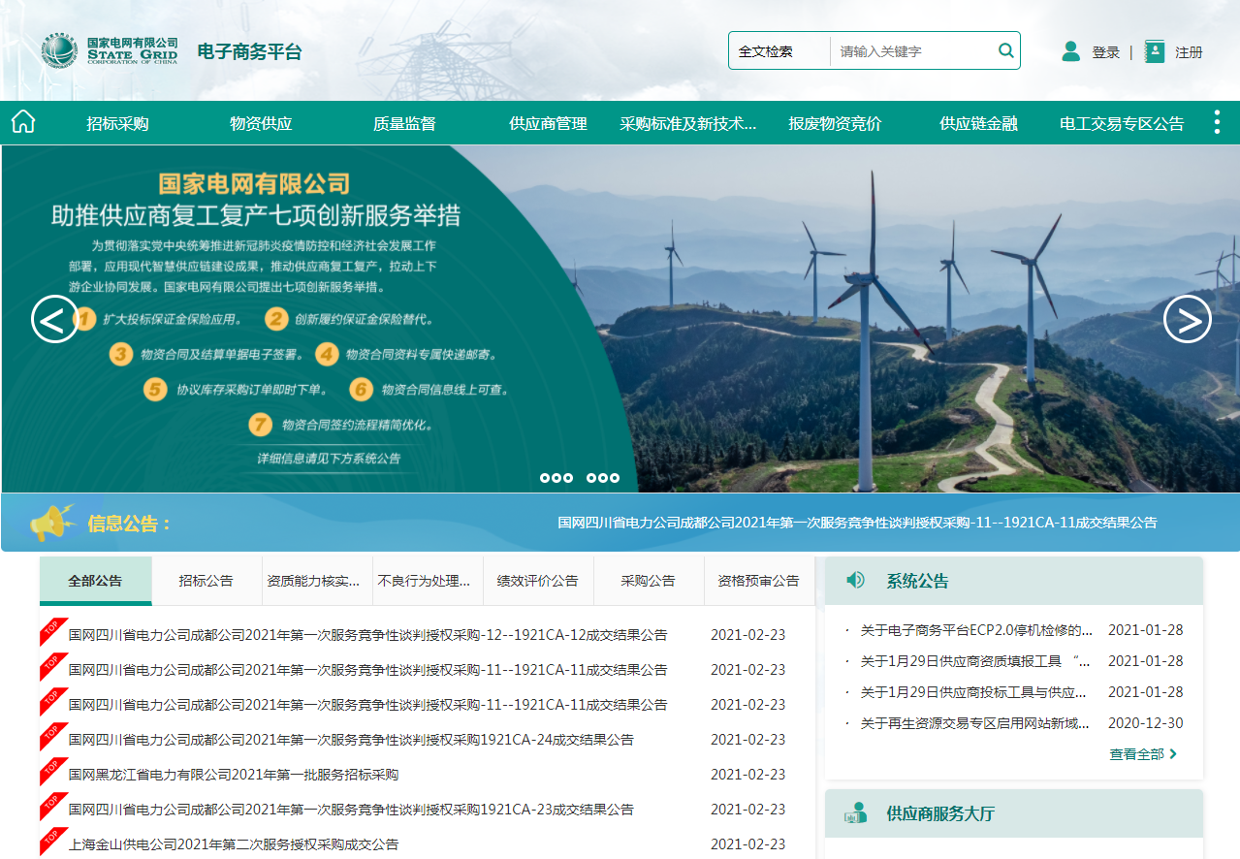Click the user login icon
Screen dimensions: 1240x859
1070,51
